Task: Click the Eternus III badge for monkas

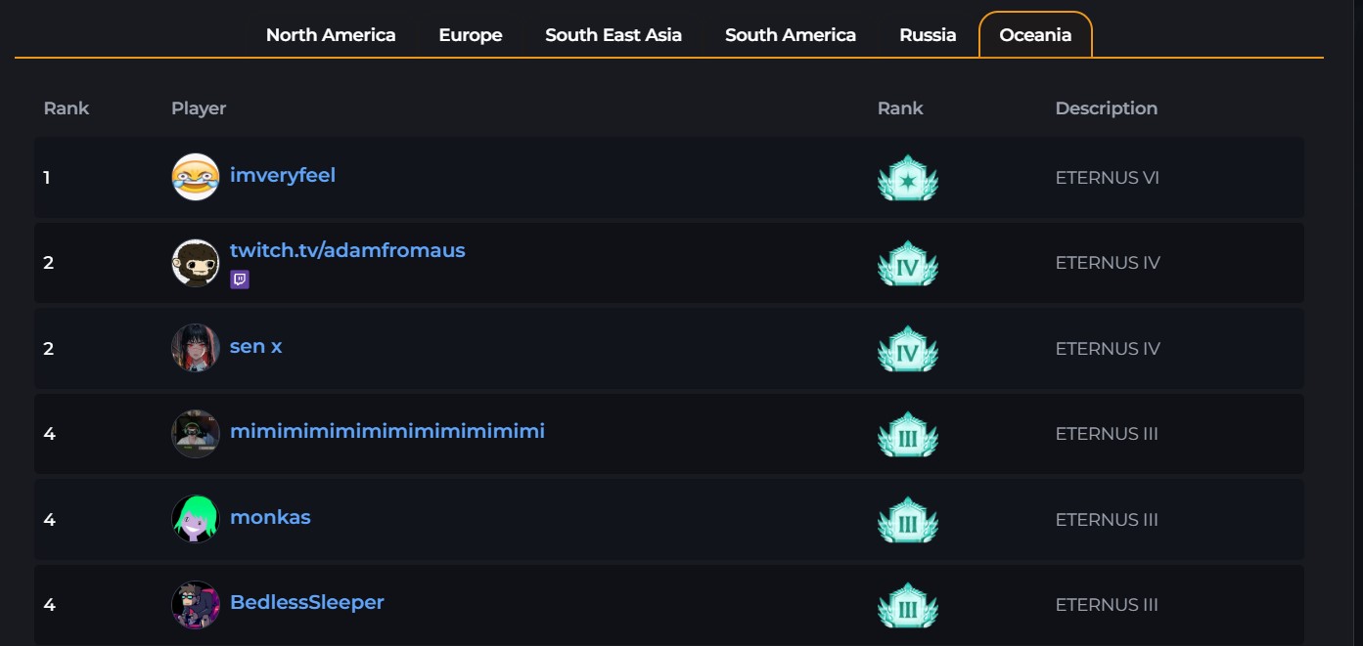Action: [908, 520]
